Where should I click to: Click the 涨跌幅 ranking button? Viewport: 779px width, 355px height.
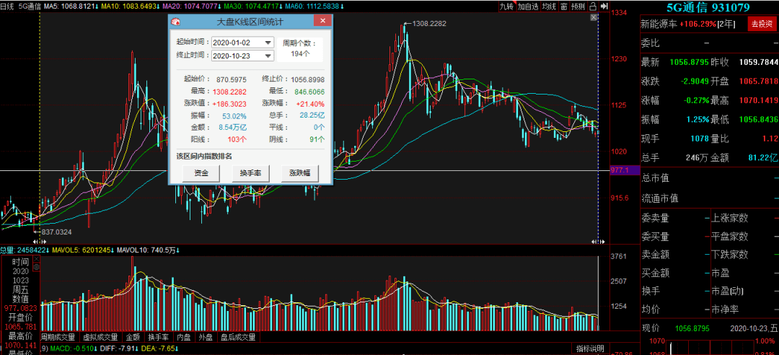click(300, 173)
